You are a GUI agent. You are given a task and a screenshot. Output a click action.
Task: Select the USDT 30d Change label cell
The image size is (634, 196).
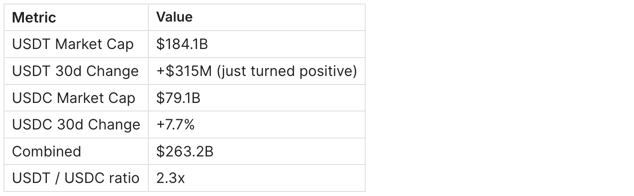[75, 71]
